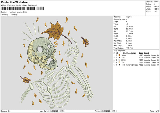Click the 'Colorway 1' value text
This screenshot has height=113, width=160.
[14, 14]
